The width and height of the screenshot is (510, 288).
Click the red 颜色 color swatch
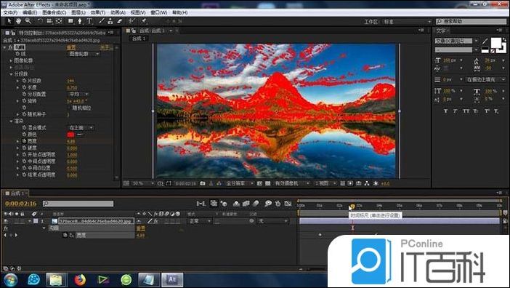pos(70,135)
